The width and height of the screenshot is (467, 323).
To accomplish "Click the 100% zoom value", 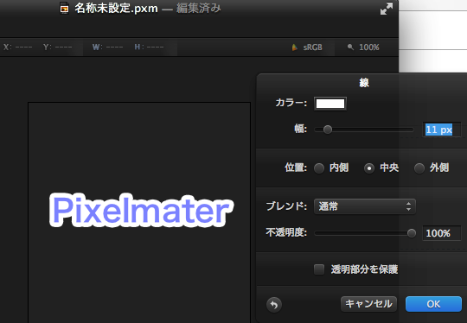I will 369,47.
